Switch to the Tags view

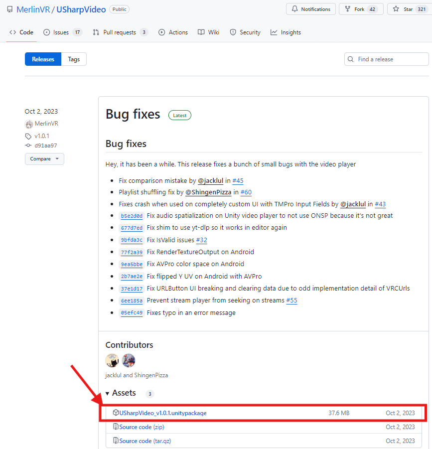(74, 59)
